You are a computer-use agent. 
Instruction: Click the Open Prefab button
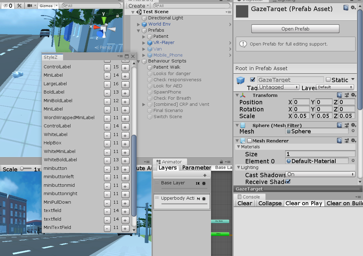point(295,29)
